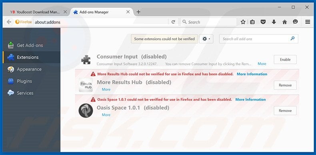Open More Information for More Results Hub
The width and height of the screenshot is (316, 155).
tap(252, 74)
